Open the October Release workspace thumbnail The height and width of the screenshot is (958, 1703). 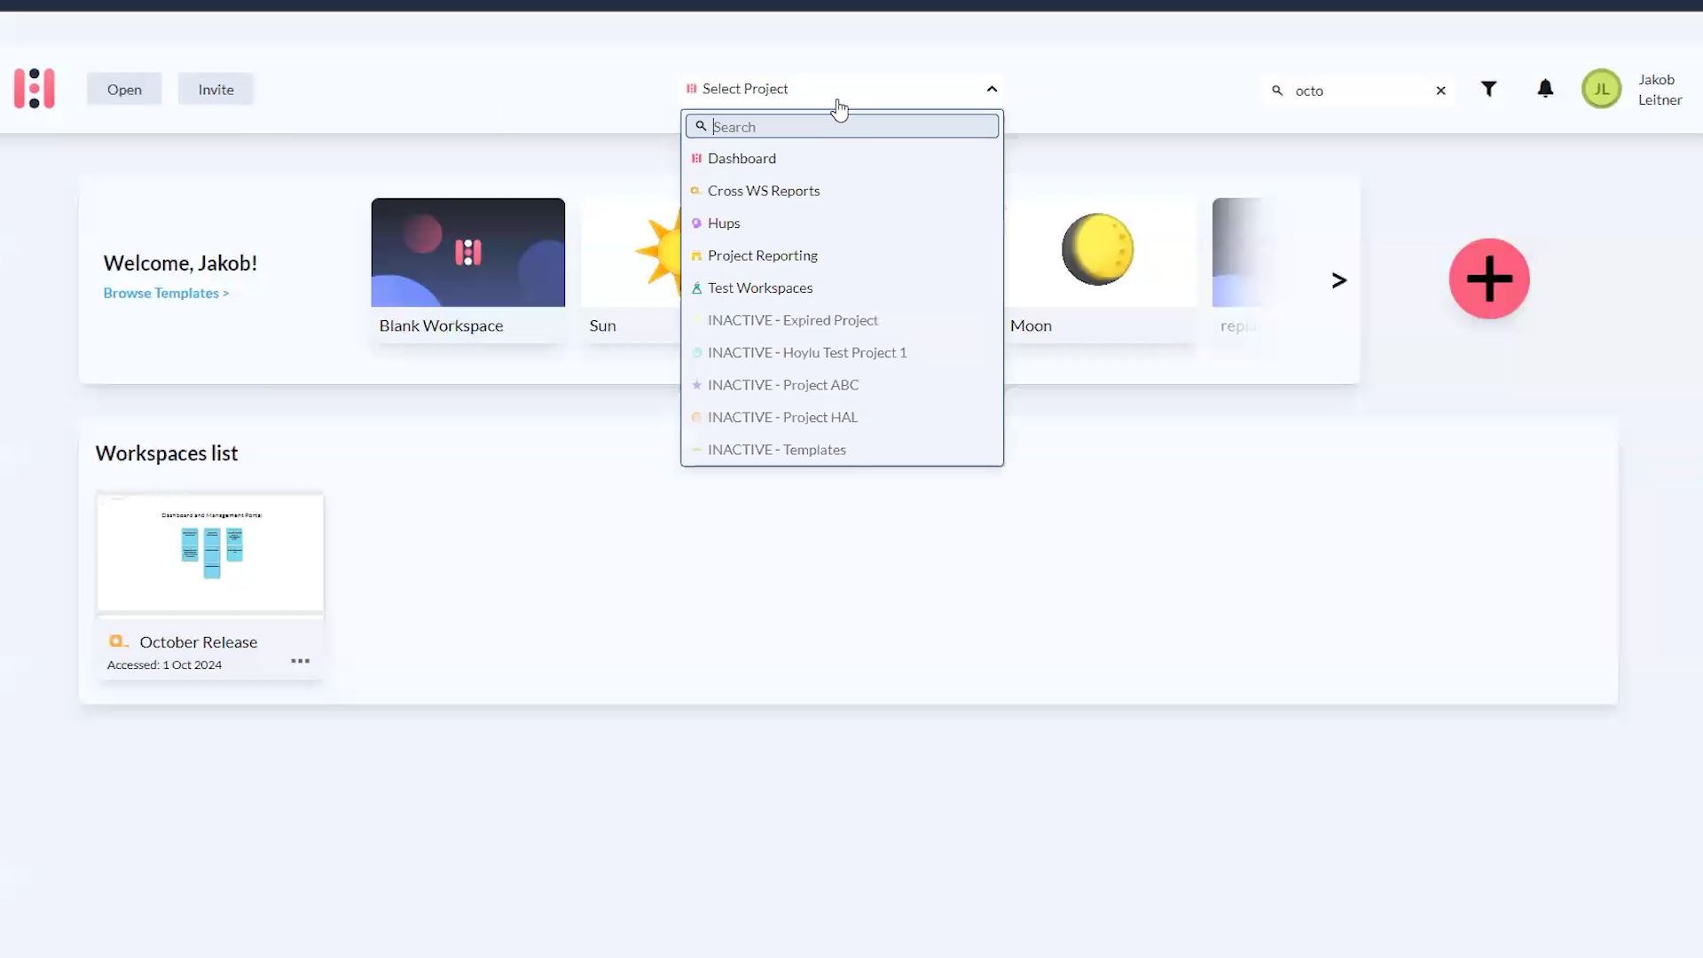(210, 554)
